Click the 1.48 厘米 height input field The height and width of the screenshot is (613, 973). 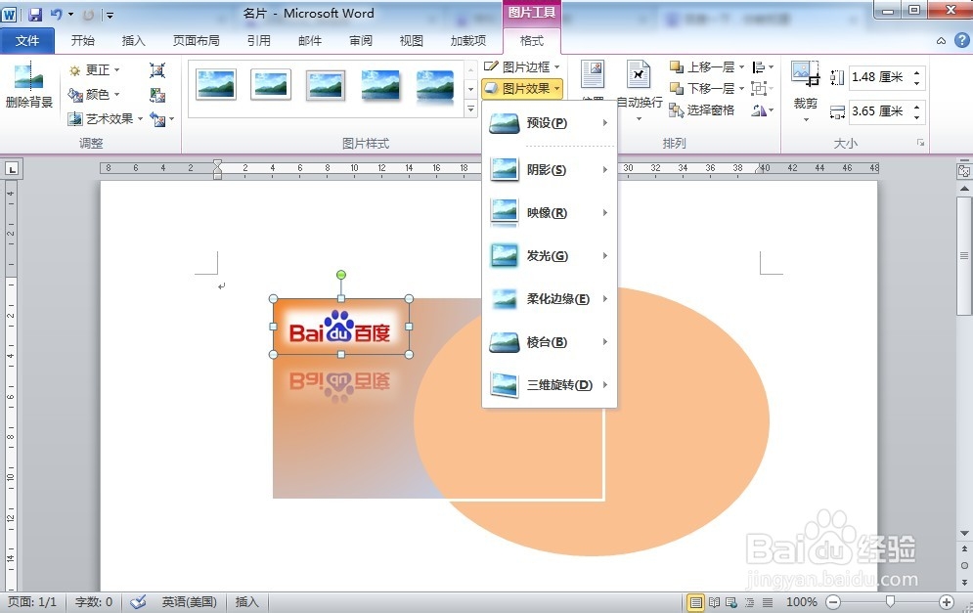[880, 76]
